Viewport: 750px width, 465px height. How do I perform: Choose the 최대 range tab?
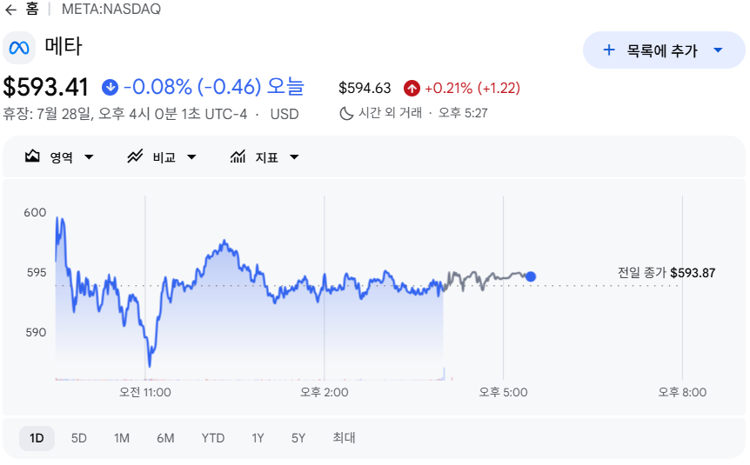coord(344,438)
